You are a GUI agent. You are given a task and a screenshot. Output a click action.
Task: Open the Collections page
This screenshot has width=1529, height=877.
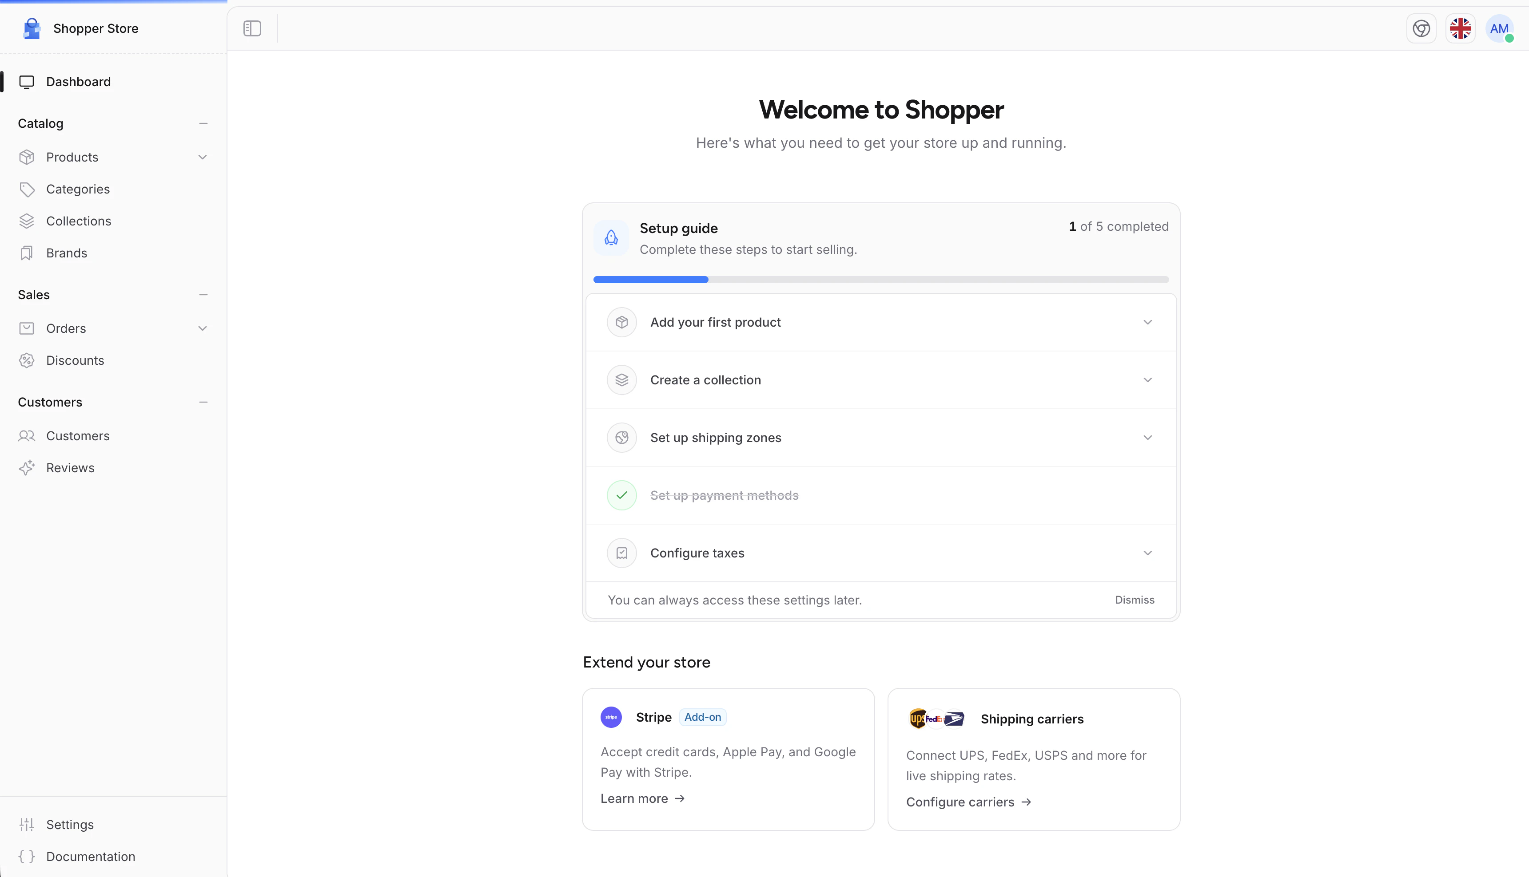79,221
